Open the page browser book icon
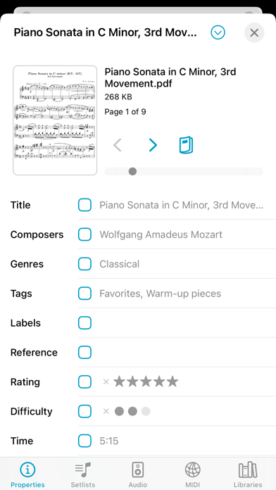 point(186,145)
